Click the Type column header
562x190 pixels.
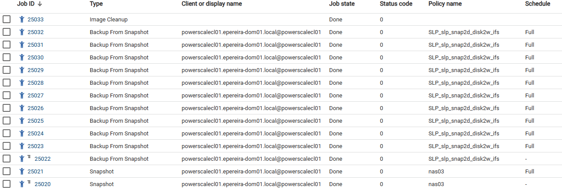[x=96, y=4]
